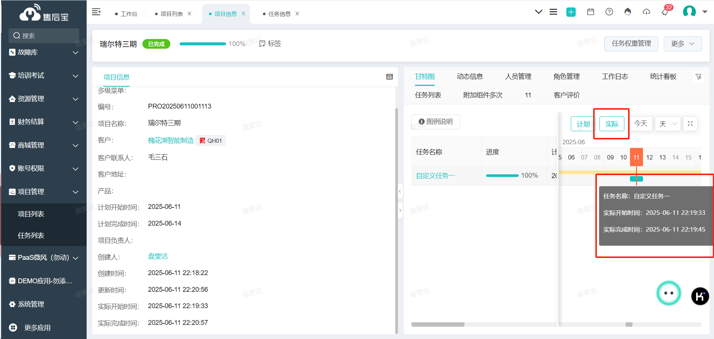Collapse the 项目管理 sidebar menu
Screen dimensions: 714x339
click(44, 192)
